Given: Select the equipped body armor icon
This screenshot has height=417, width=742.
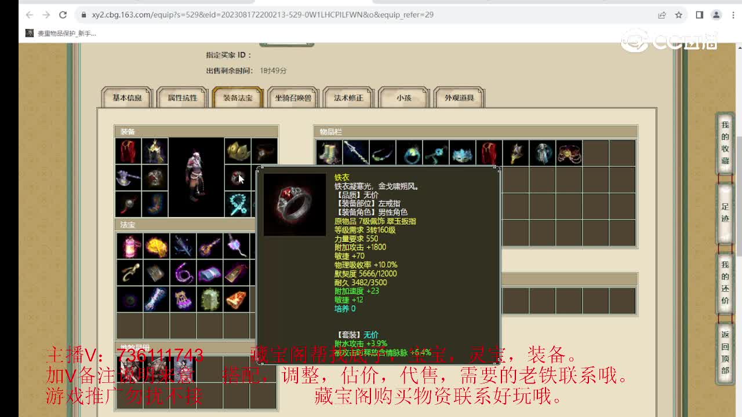Looking at the screenshot, I should [x=155, y=178].
